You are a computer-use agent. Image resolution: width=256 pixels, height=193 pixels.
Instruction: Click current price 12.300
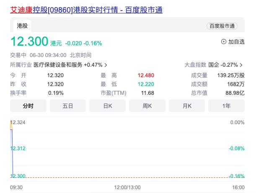[29, 42]
